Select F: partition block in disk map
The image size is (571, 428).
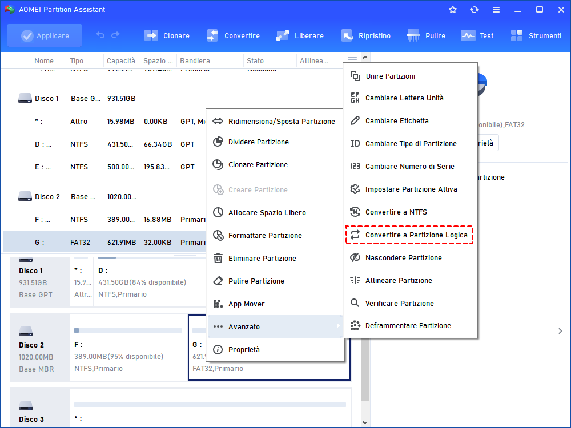click(128, 348)
